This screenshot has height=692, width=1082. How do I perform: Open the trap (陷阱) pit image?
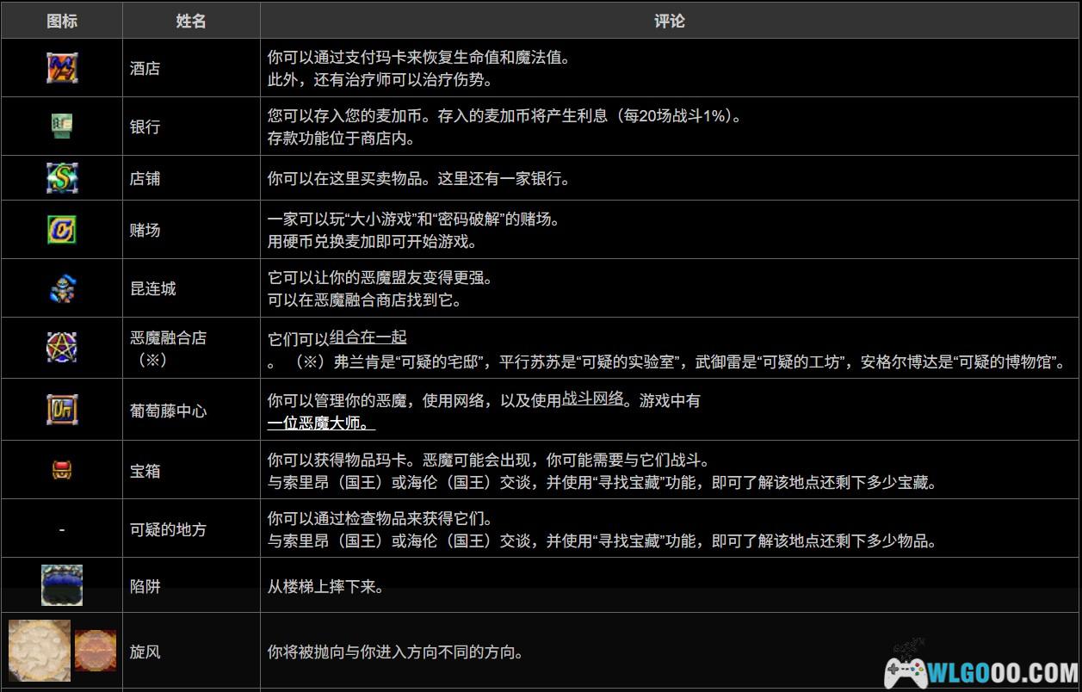tap(62, 585)
